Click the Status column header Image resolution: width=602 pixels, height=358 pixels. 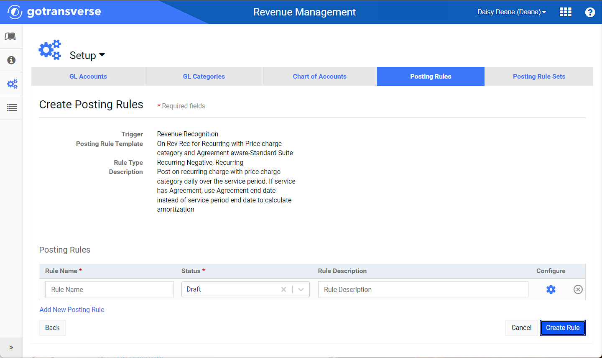tap(193, 271)
